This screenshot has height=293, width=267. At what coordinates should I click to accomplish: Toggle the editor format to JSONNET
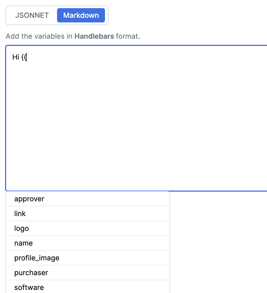coord(32,15)
